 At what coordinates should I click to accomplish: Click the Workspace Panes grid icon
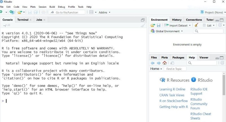tap(91, 12)
